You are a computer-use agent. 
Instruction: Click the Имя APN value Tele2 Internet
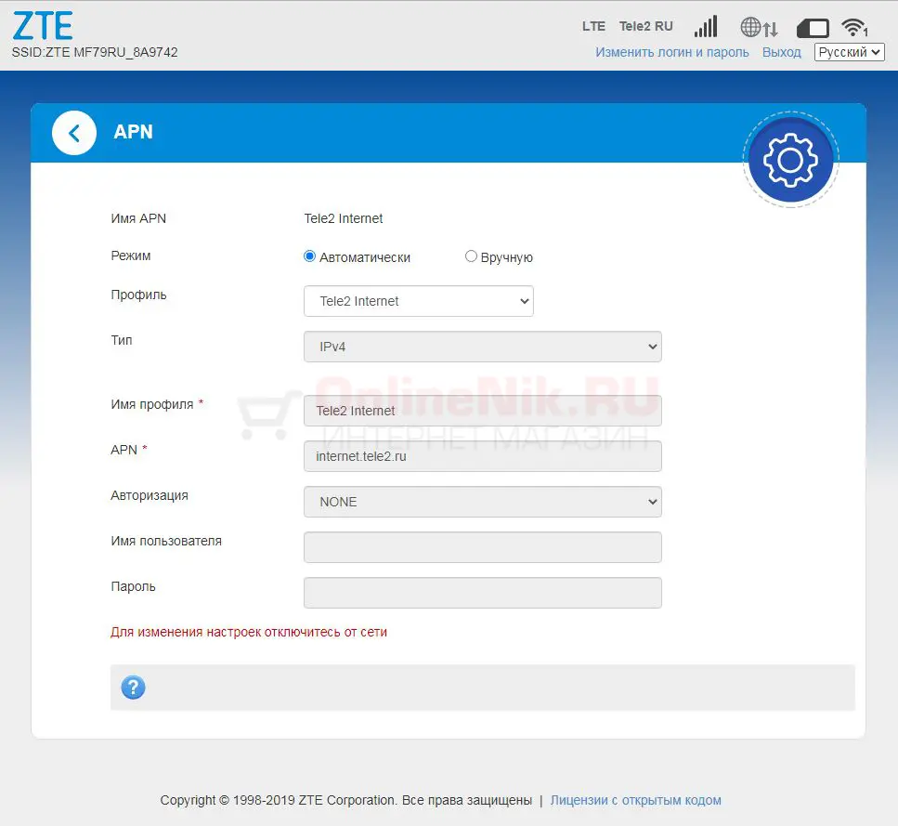(x=343, y=218)
